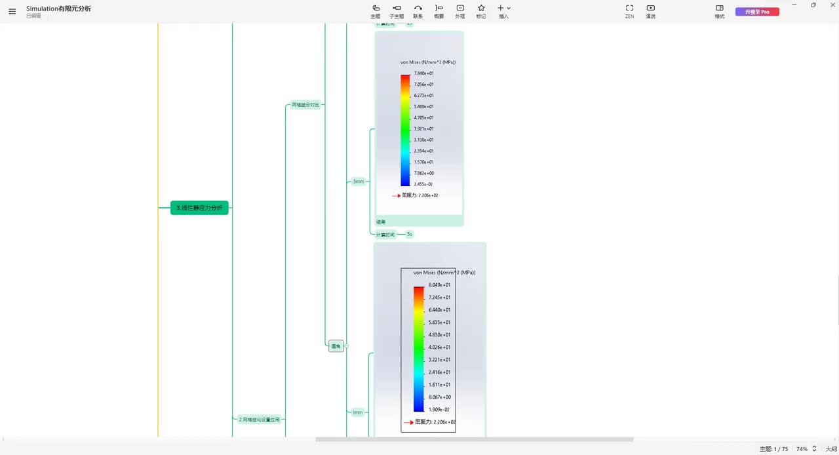Insert a relationship (联系) line
Screen dimensions: 839x455
[418, 11]
